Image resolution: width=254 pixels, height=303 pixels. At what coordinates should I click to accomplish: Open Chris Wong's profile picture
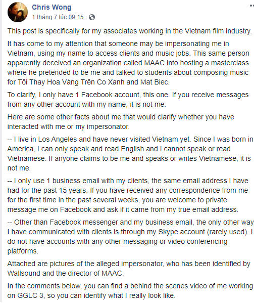coord(18,12)
